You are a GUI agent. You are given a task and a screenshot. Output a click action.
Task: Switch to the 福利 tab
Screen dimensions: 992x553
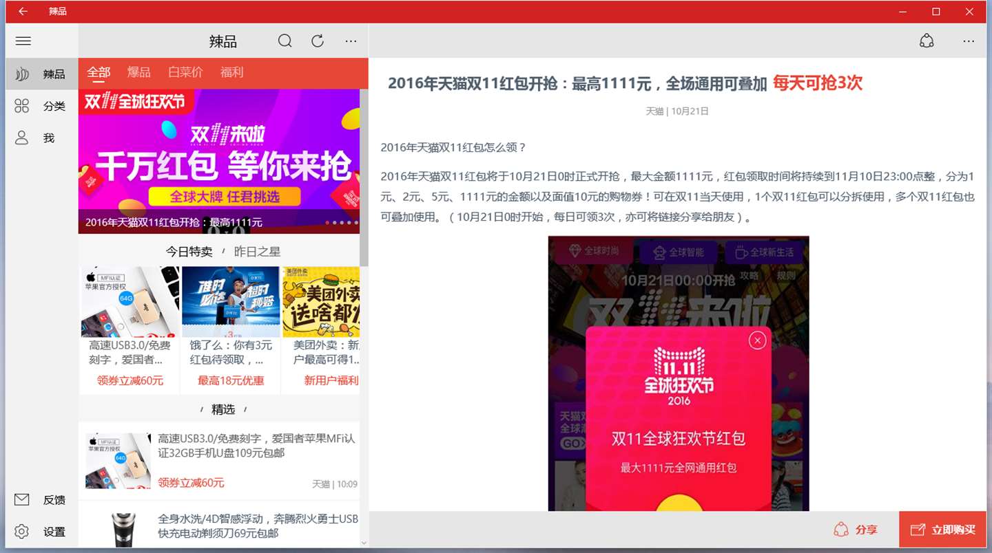coord(232,72)
